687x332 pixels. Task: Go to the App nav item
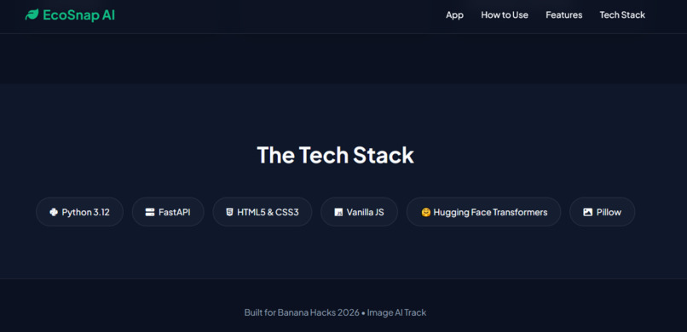(x=454, y=14)
